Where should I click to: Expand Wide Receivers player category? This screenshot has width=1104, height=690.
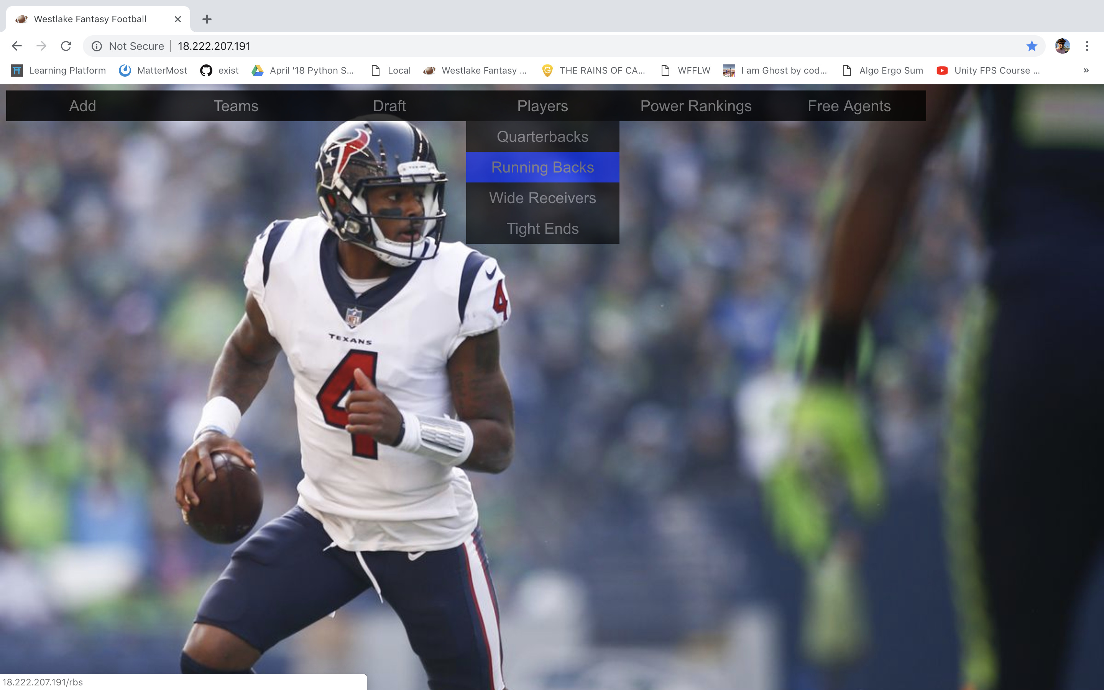tap(542, 197)
